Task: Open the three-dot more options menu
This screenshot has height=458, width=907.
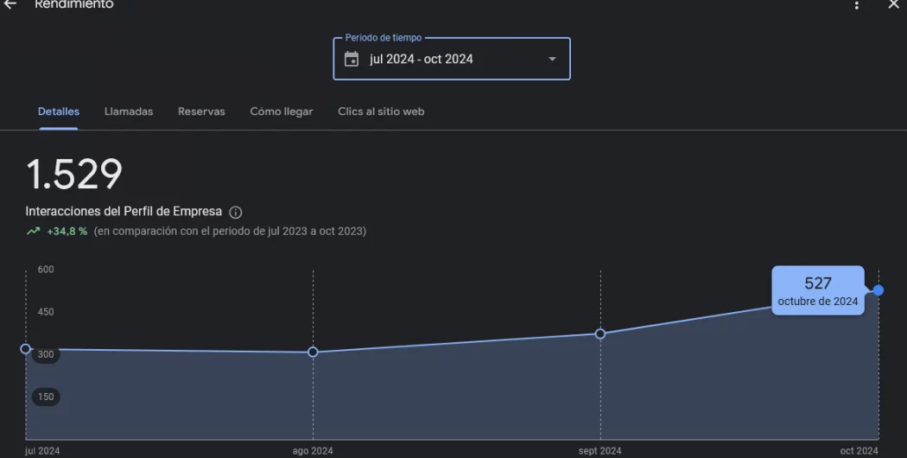Action: pyautogui.click(x=857, y=5)
